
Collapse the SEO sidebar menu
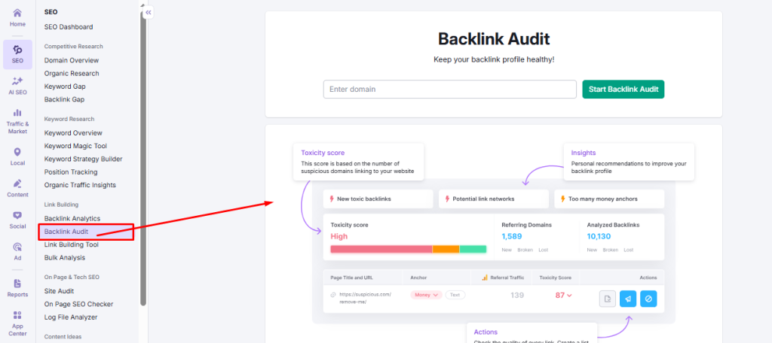[149, 12]
